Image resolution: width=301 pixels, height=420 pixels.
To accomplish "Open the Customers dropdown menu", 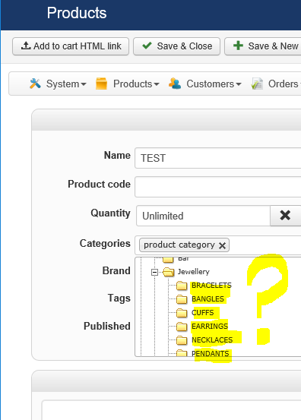I will pyautogui.click(x=205, y=84).
